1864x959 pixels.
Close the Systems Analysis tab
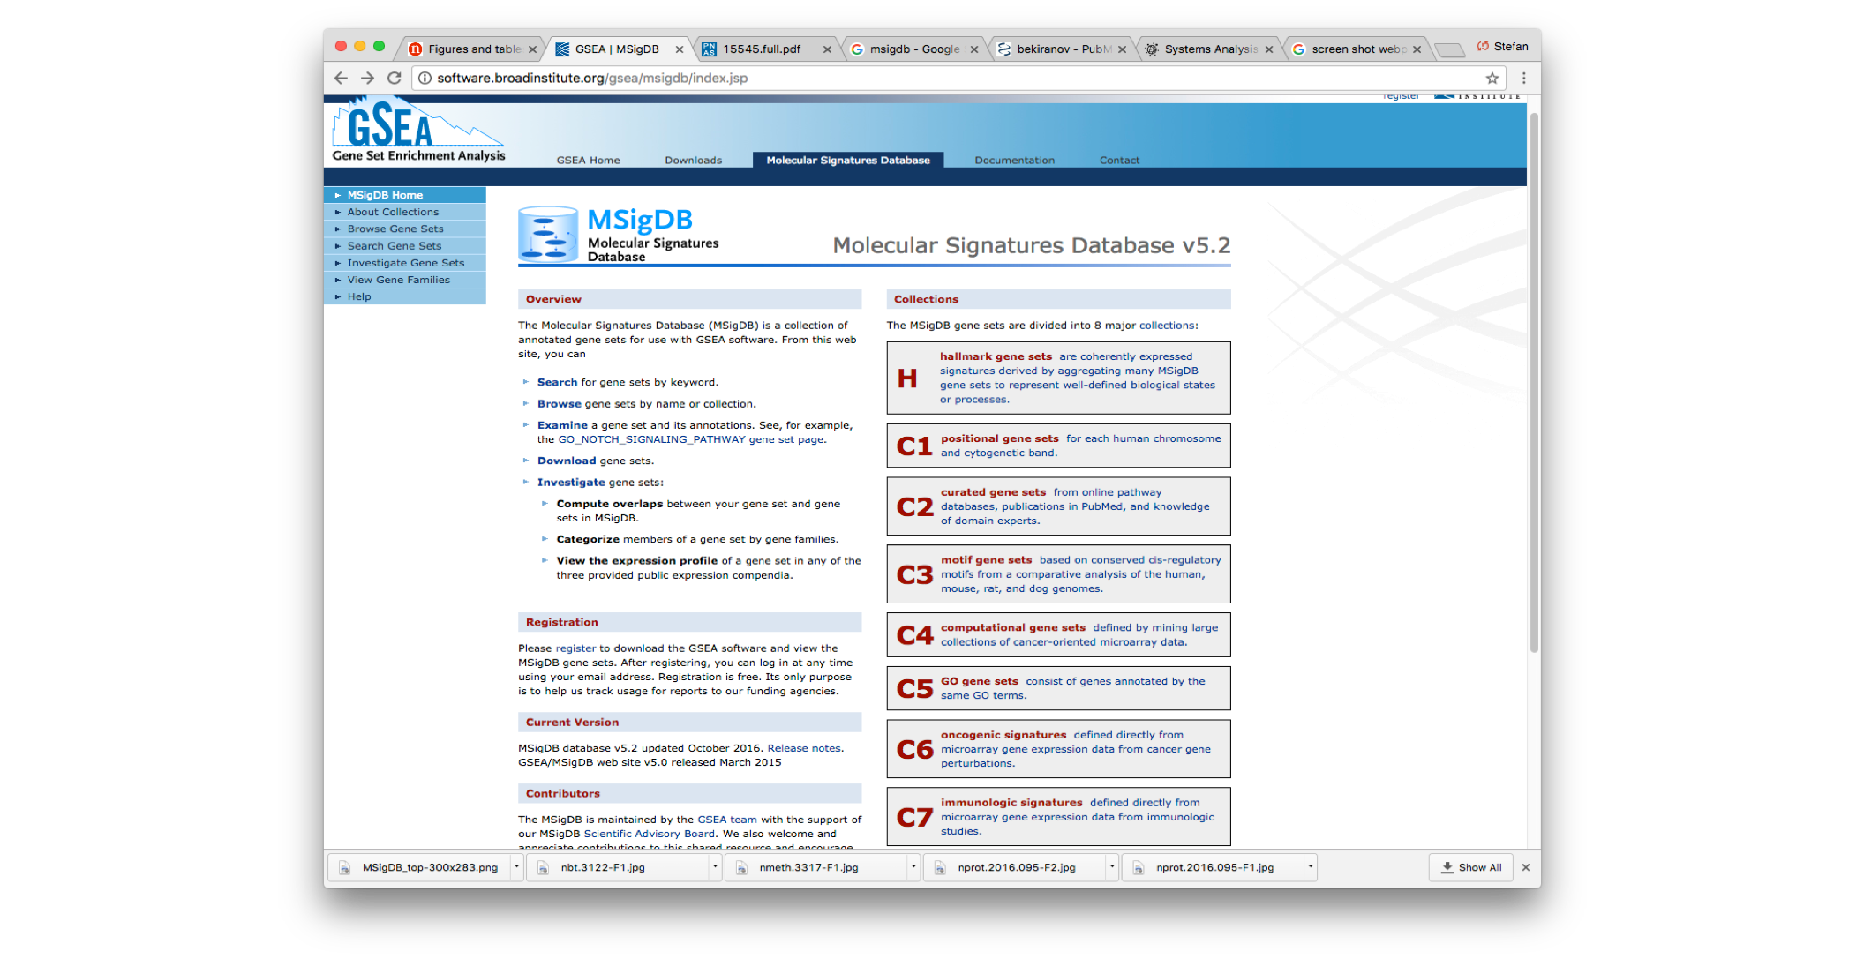click(1269, 49)
